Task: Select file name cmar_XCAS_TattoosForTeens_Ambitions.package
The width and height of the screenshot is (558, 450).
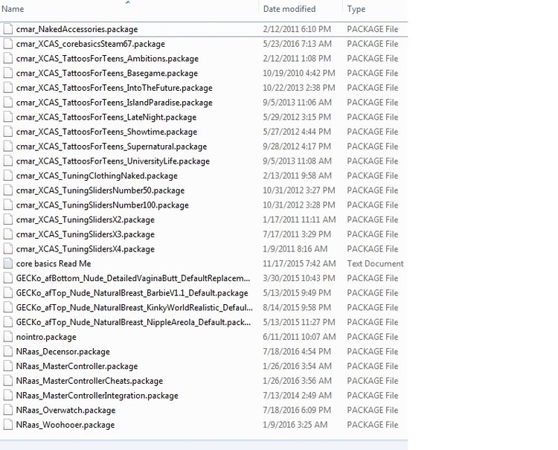Action: coord(107,58)
